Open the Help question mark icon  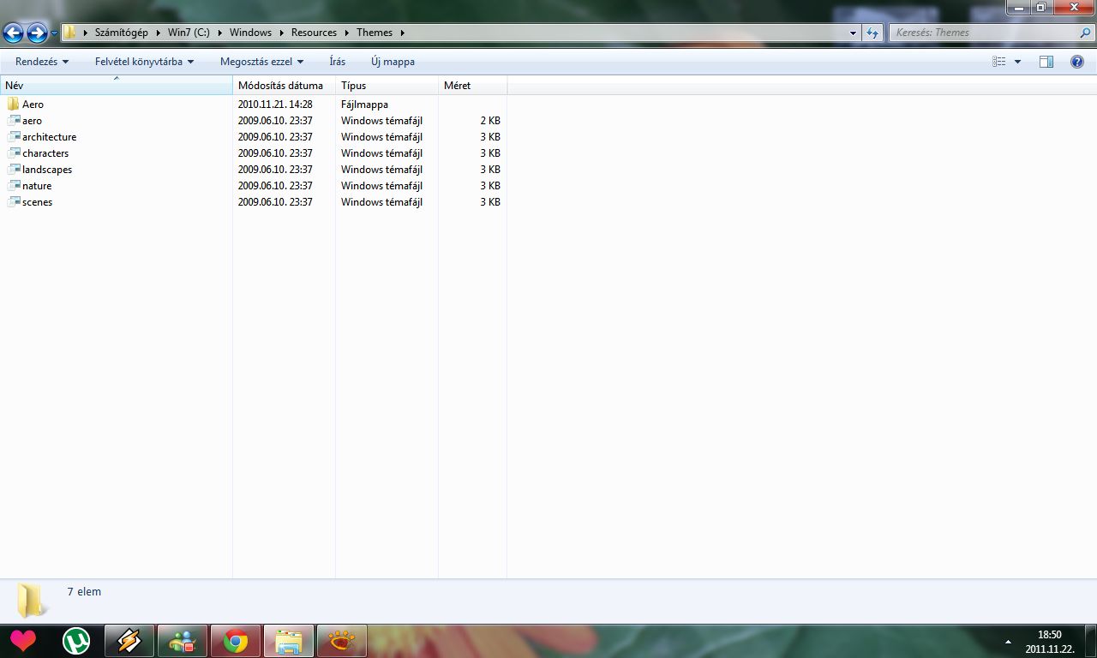(x=1077, y=62)
